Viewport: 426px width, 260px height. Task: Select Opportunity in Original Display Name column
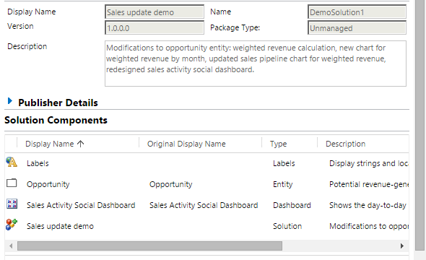171,184
